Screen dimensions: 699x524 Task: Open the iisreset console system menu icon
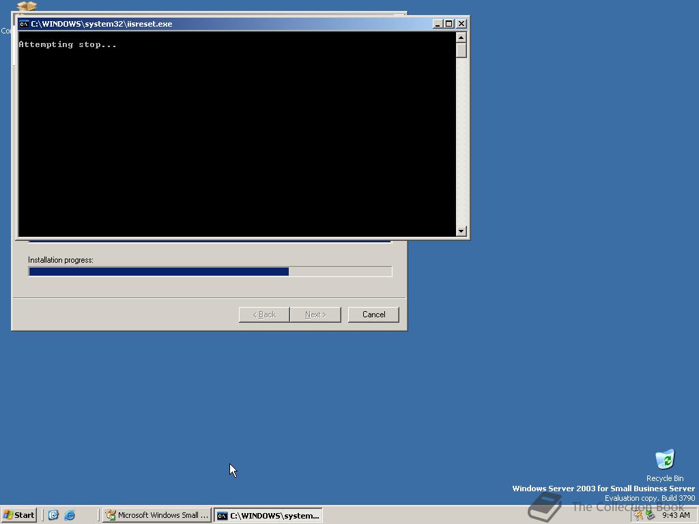click(x=24, y=24)
